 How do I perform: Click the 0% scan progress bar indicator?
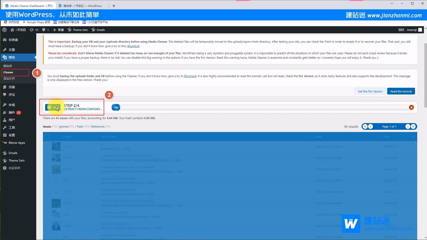click(x=116, y=107)
